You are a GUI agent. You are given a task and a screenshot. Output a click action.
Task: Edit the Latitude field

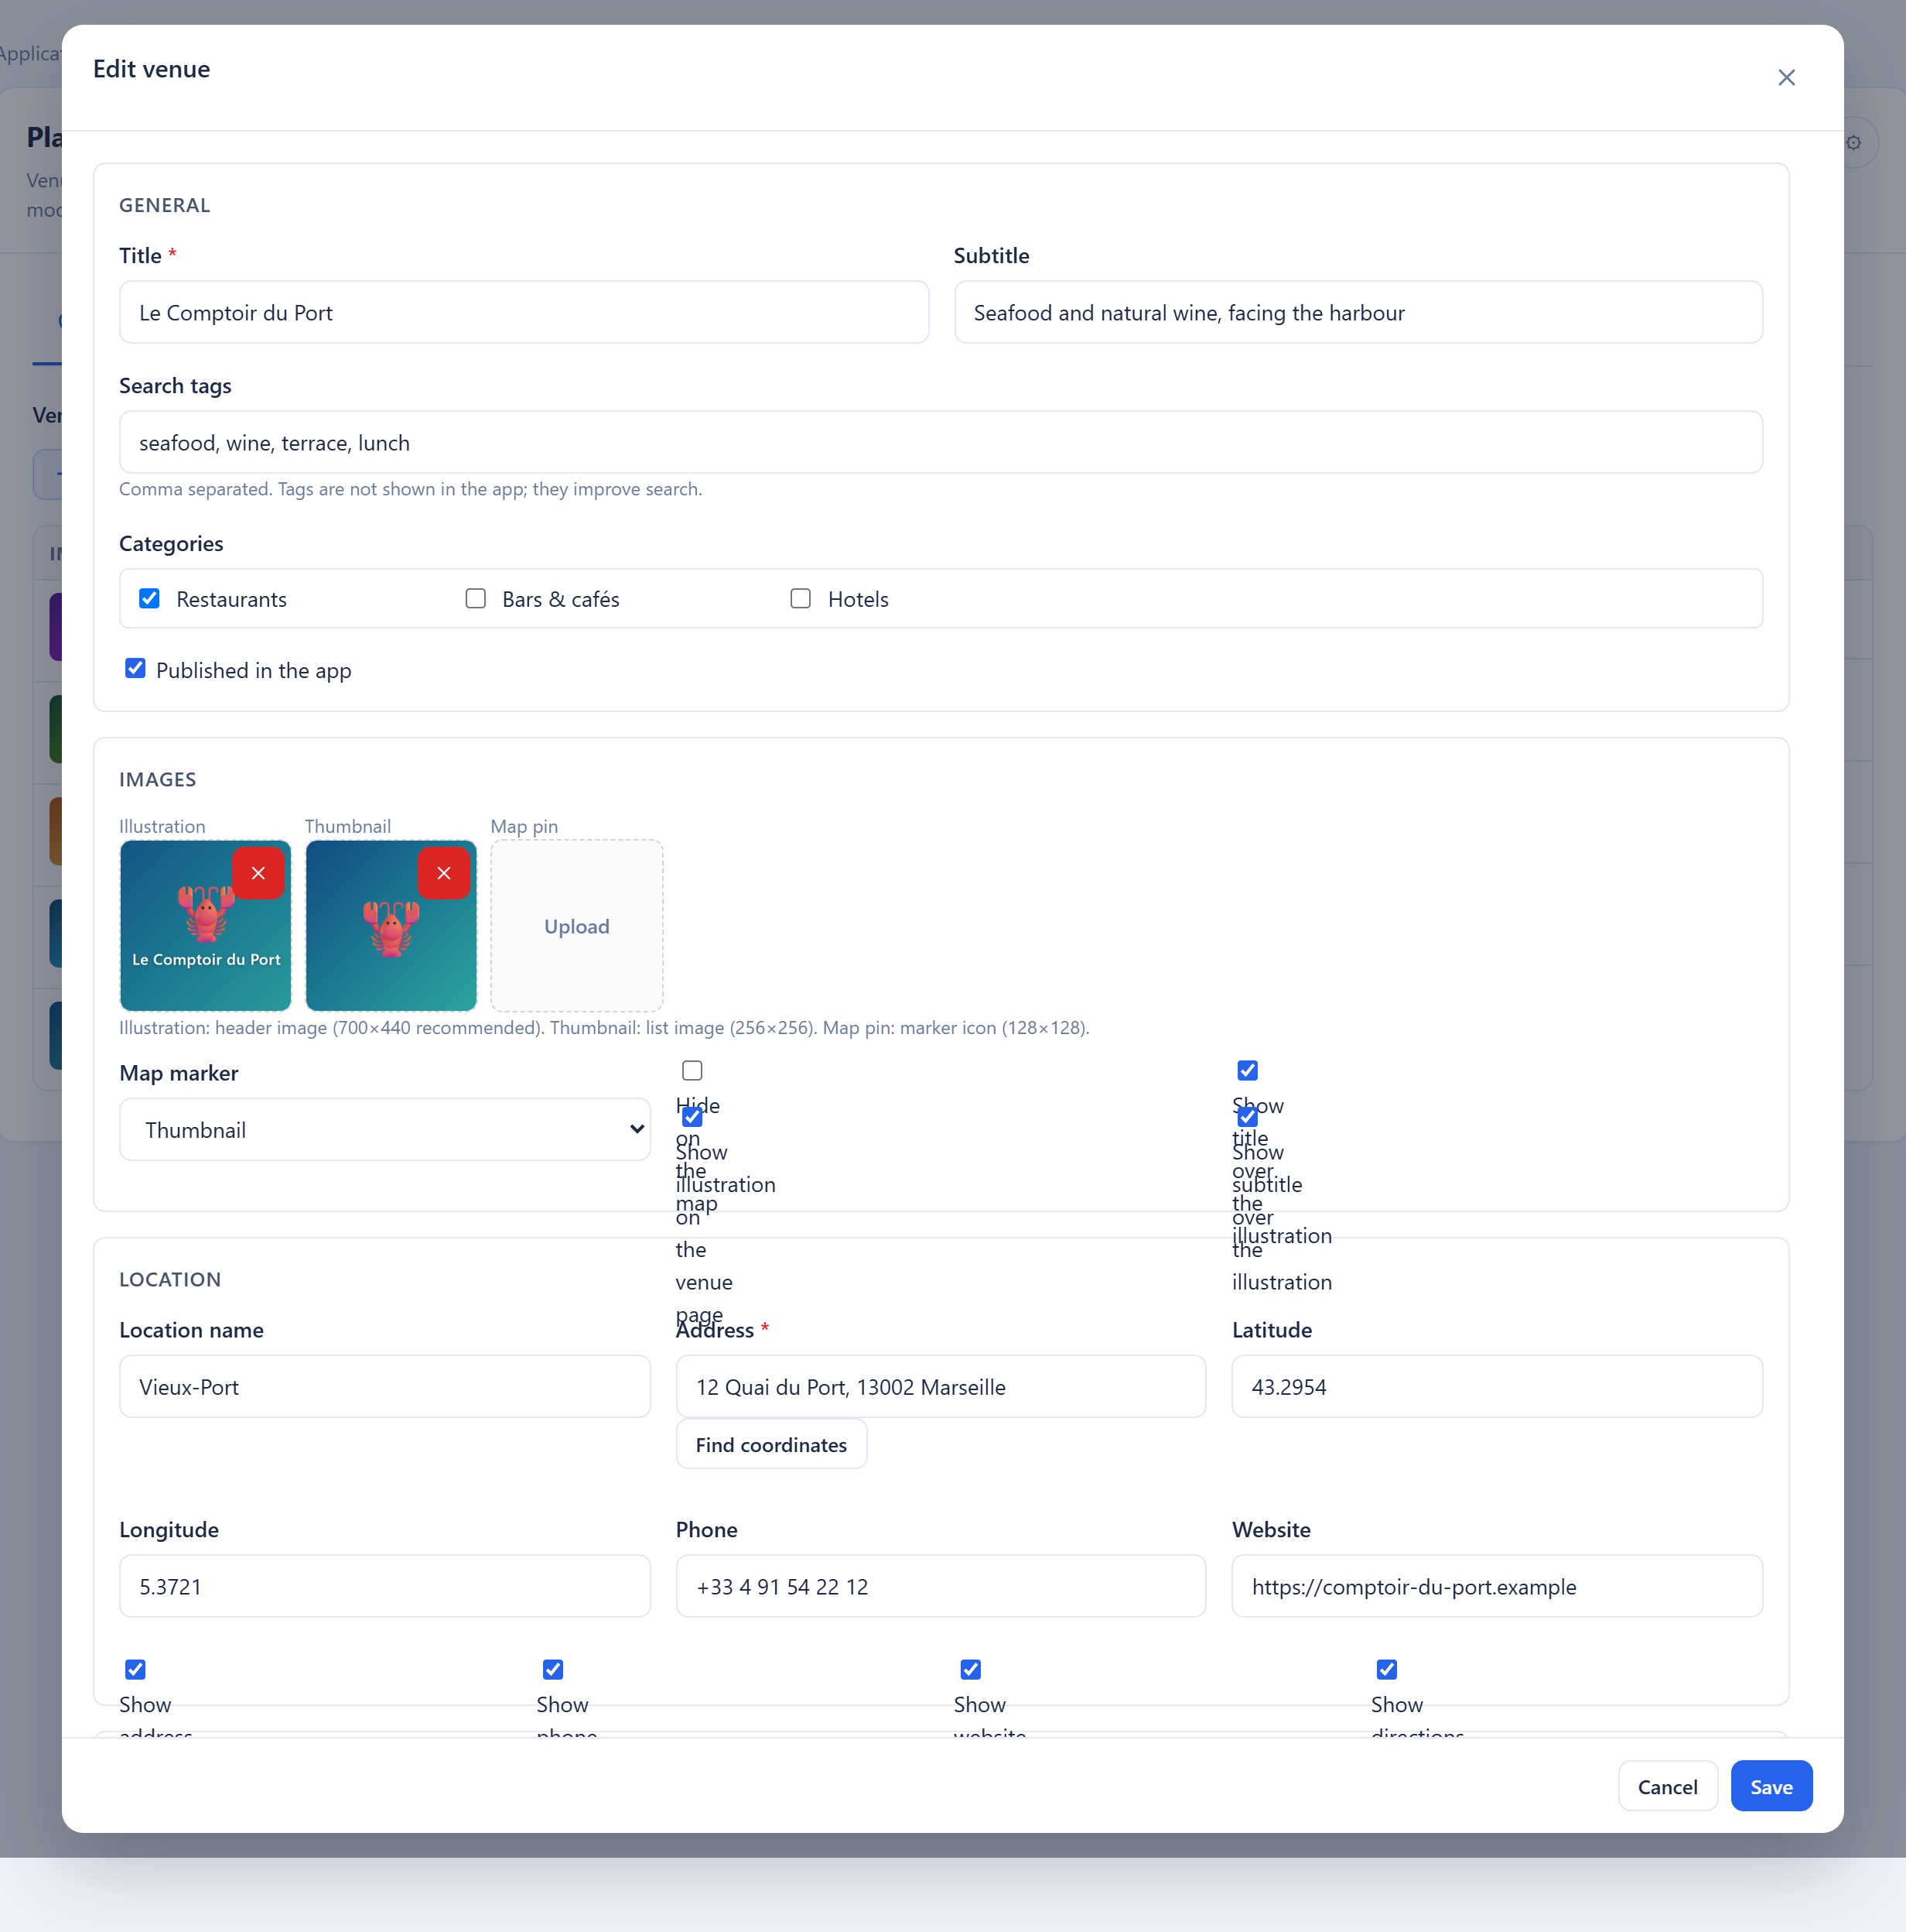tap(1498, 1386)
